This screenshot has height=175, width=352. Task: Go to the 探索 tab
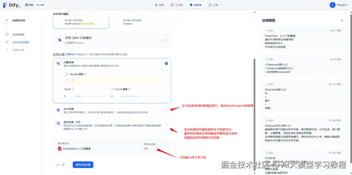(x=159, y=5)
